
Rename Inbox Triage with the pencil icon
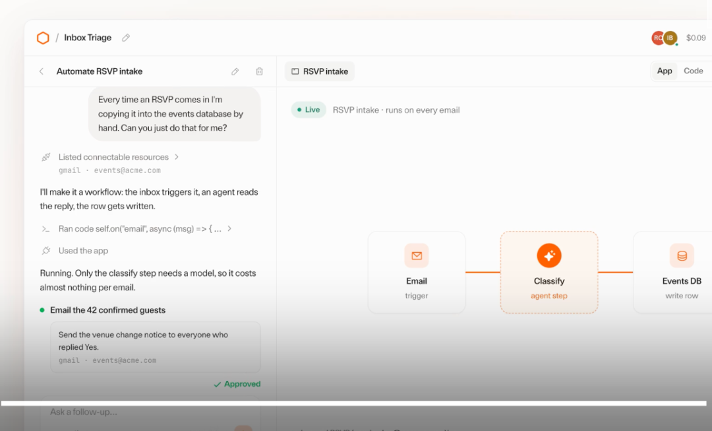point(126,38)
